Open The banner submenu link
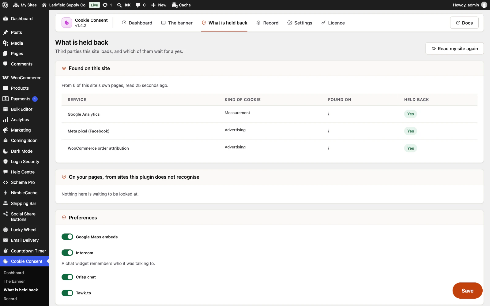 tap(14, 281)
